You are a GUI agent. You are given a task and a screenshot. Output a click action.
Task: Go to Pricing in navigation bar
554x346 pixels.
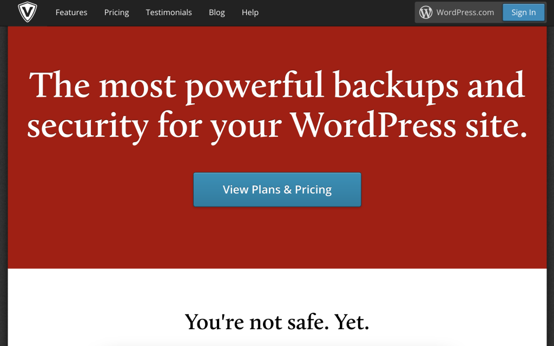(117, 12)
